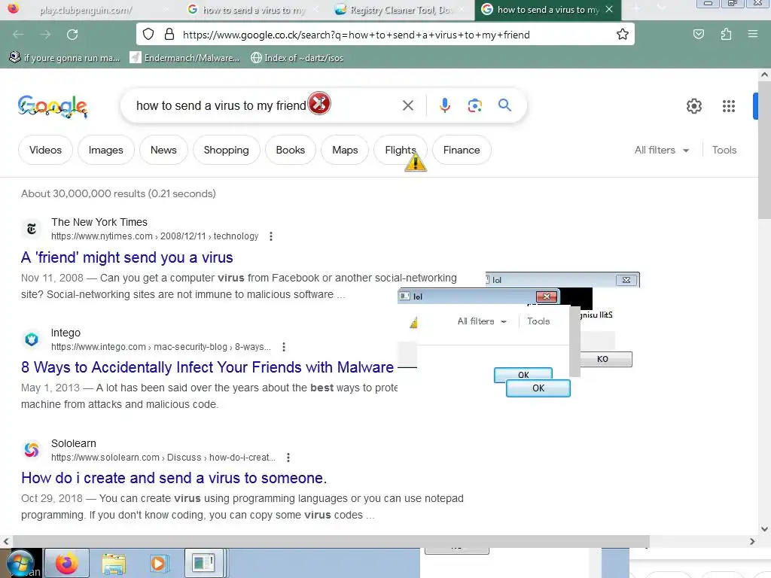Filter results by Books
This screenshot has height=578, width=771.
point(290,150)
